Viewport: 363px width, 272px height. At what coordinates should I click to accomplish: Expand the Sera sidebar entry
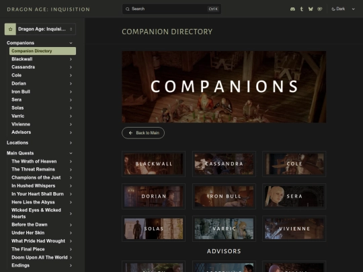tap(71, 100)
